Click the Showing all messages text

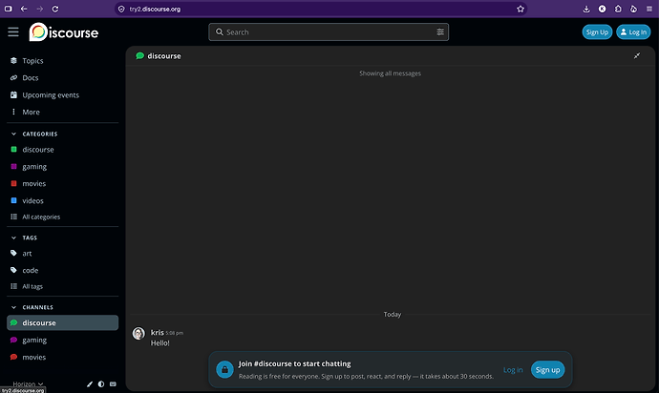click(390, 73)
